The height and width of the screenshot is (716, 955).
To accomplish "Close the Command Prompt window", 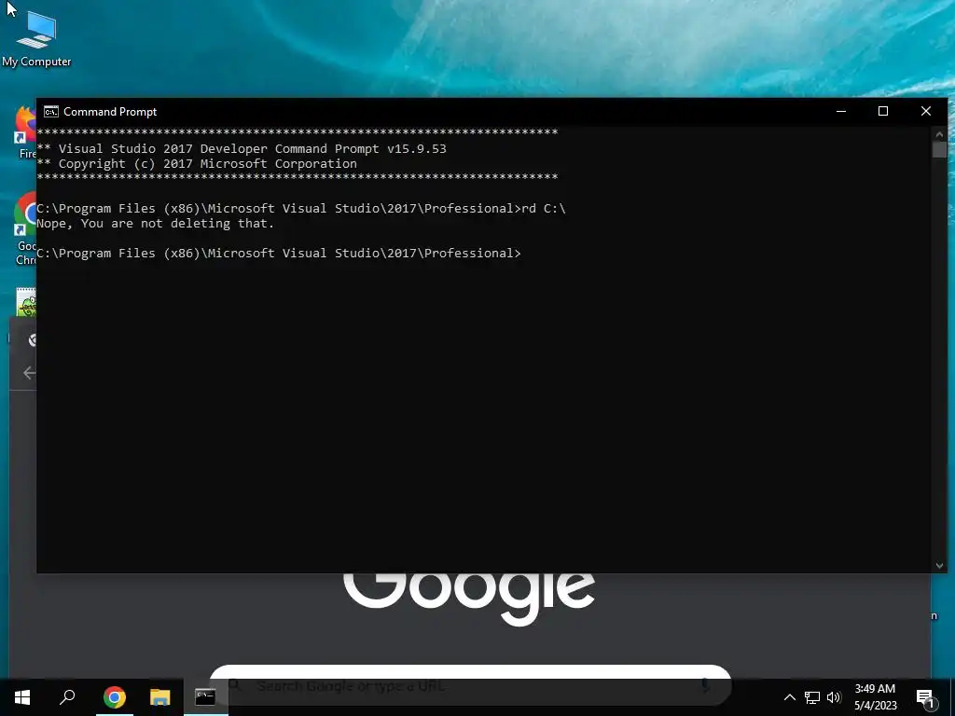I will (926, 112).
